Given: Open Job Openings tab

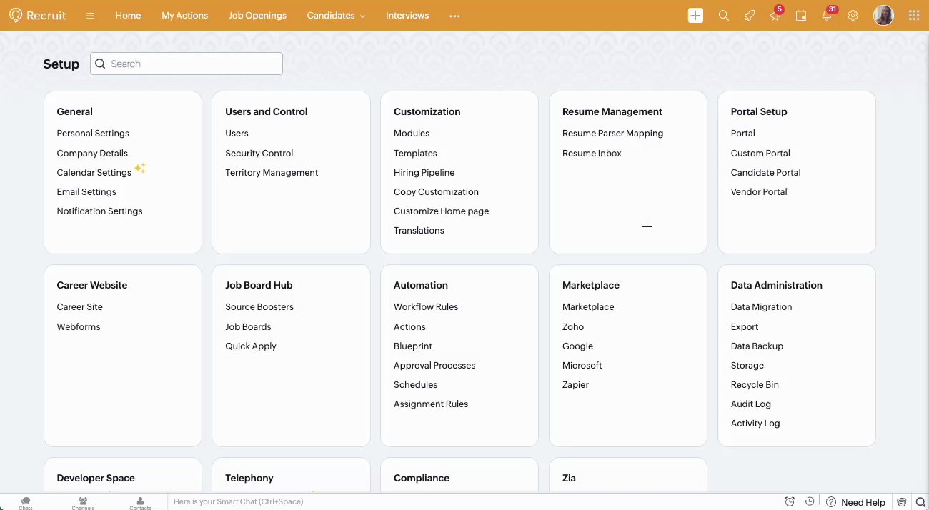Looking at the screenshot, I should [x=257, y=16].
